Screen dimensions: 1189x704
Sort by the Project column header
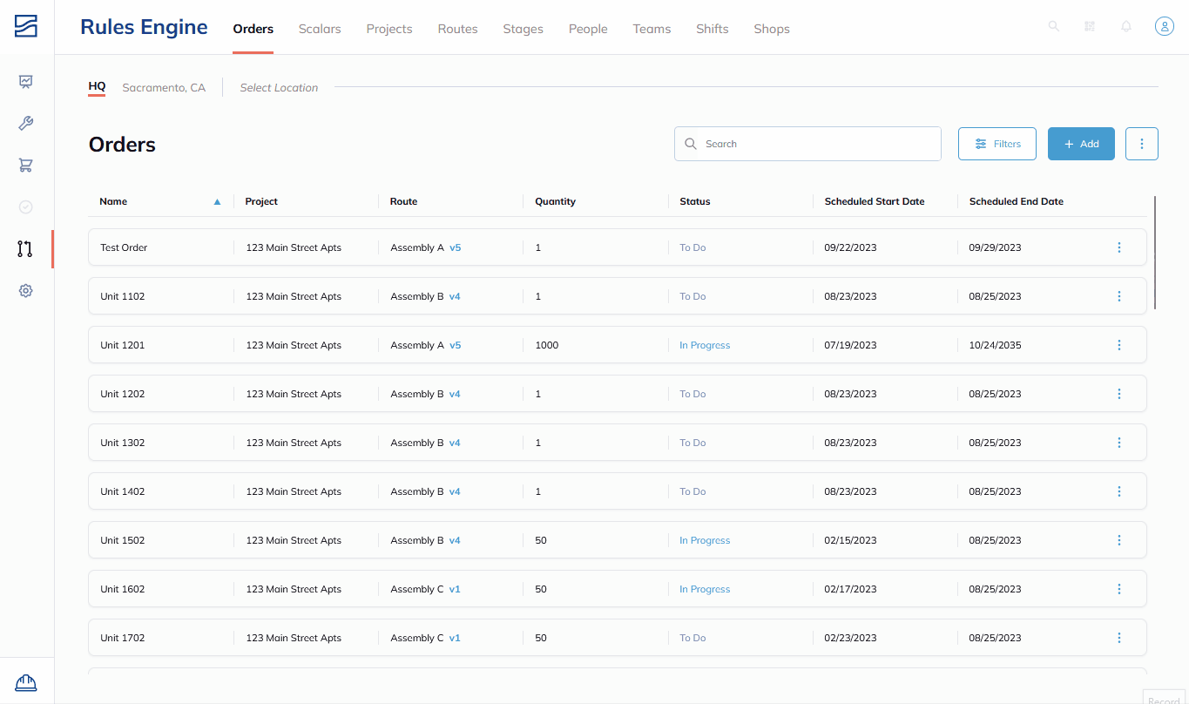[261, 201]
